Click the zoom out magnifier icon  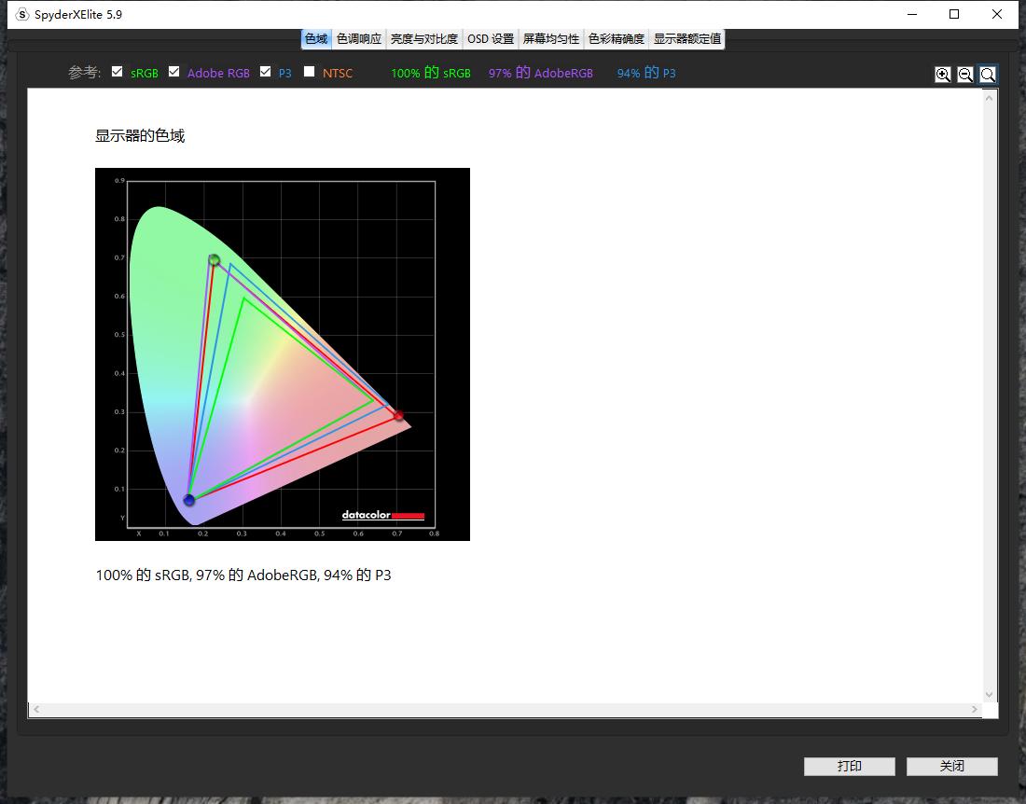point(965,75)
